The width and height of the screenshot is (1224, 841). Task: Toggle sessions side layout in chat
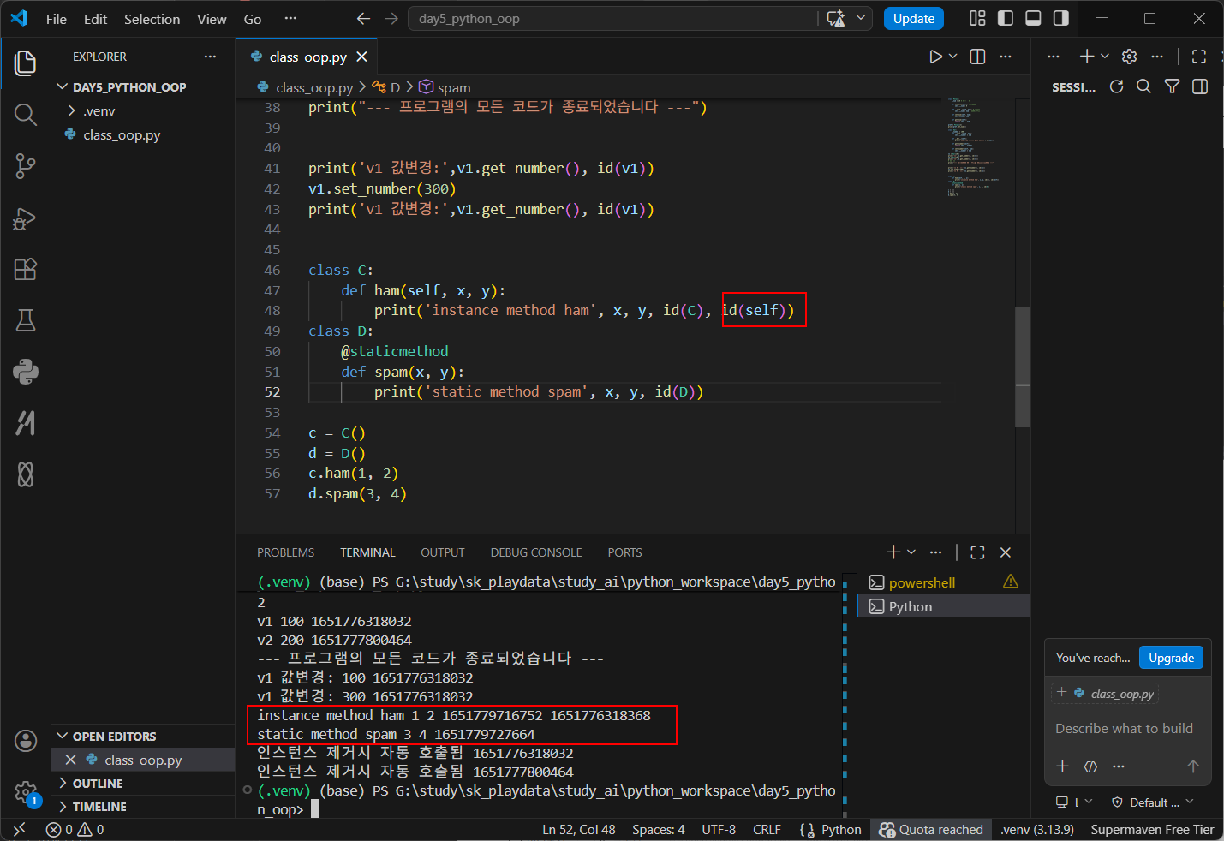coord(1200,86)
